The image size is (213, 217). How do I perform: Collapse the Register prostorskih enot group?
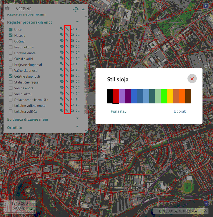pyautogui.click(x=77, y=22)
